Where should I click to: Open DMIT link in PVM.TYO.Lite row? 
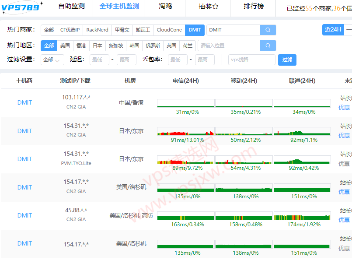pos(24,159)
